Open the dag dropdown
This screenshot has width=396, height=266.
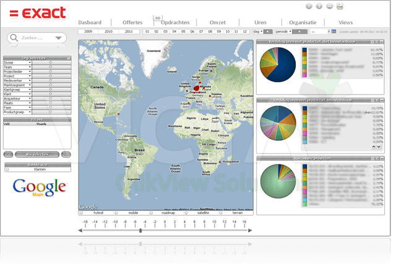258,32
